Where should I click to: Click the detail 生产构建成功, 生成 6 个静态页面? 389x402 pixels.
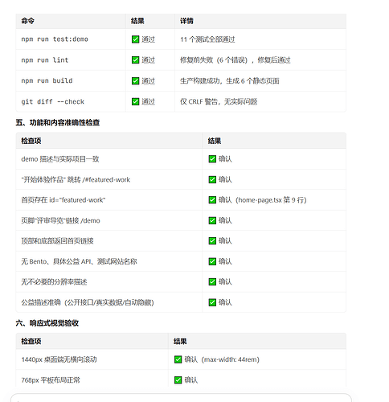(230, 81)
